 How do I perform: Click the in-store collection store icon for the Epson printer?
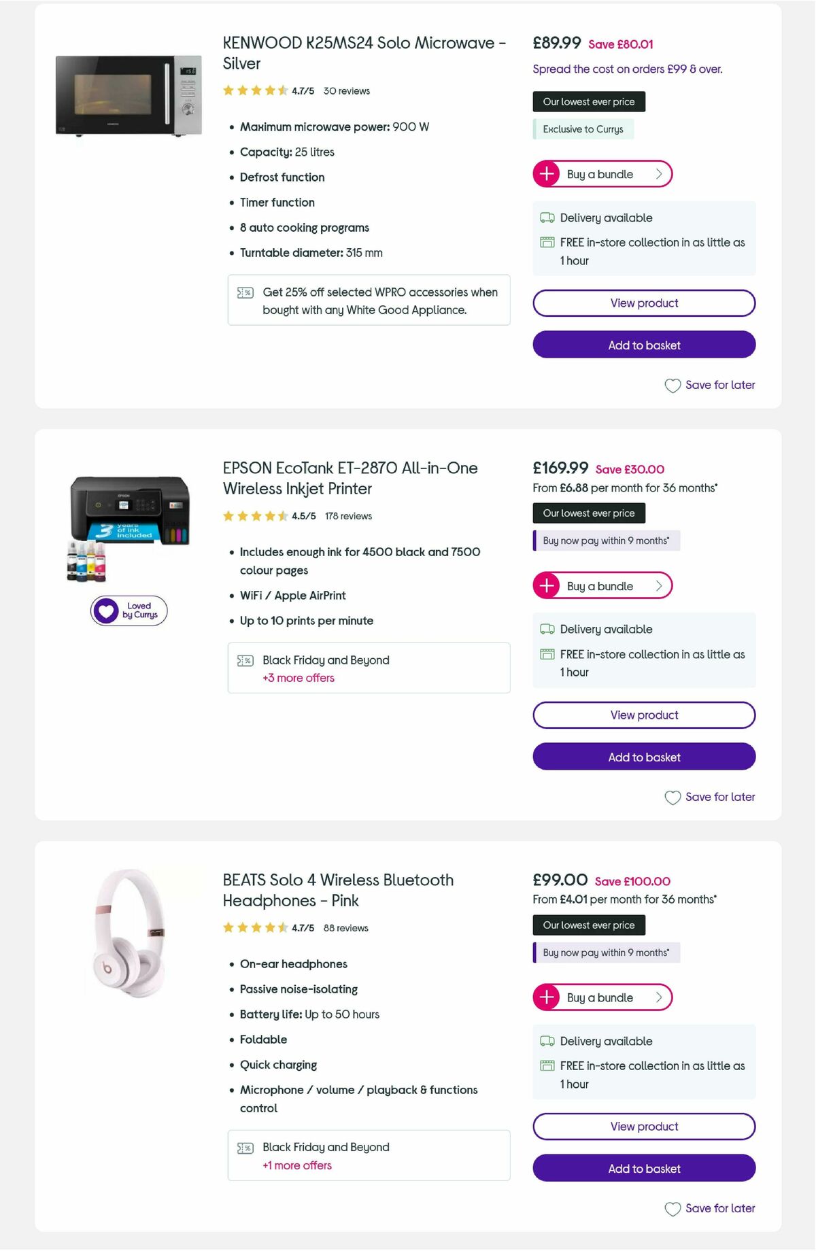click(x=547, y=653)
